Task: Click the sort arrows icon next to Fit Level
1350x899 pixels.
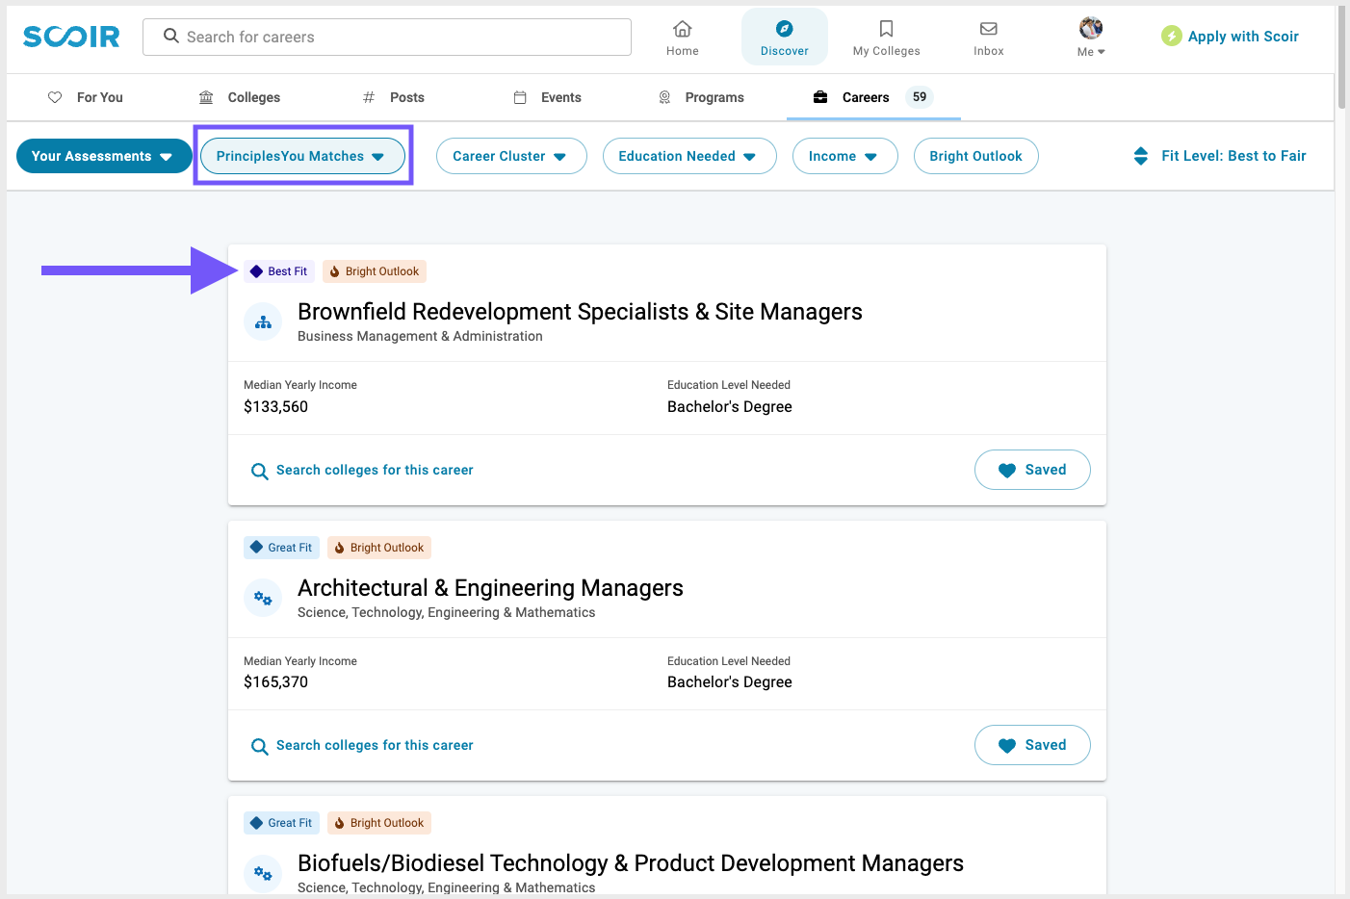Action: pyautogui.click(x=1140, y=155)
